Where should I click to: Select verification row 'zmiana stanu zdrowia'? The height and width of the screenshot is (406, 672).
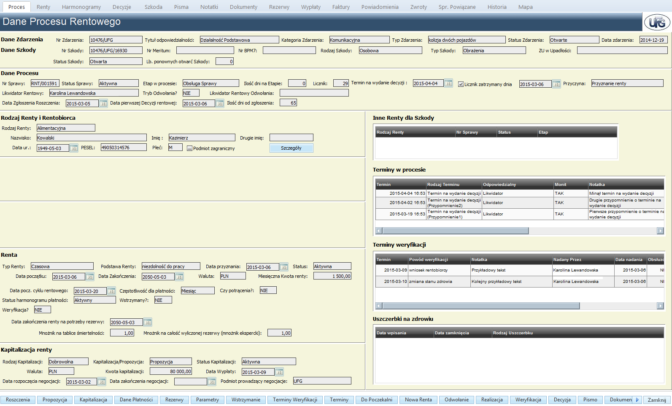pyautogui.click(x=520, y=281)
